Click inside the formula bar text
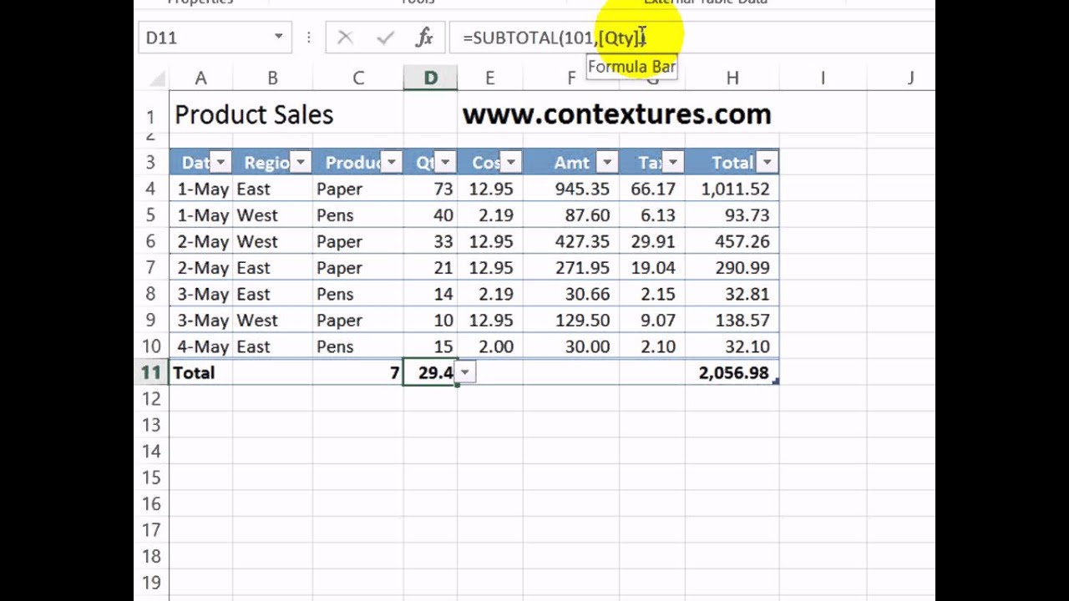 pyautogui.click(x=534, y=38)
